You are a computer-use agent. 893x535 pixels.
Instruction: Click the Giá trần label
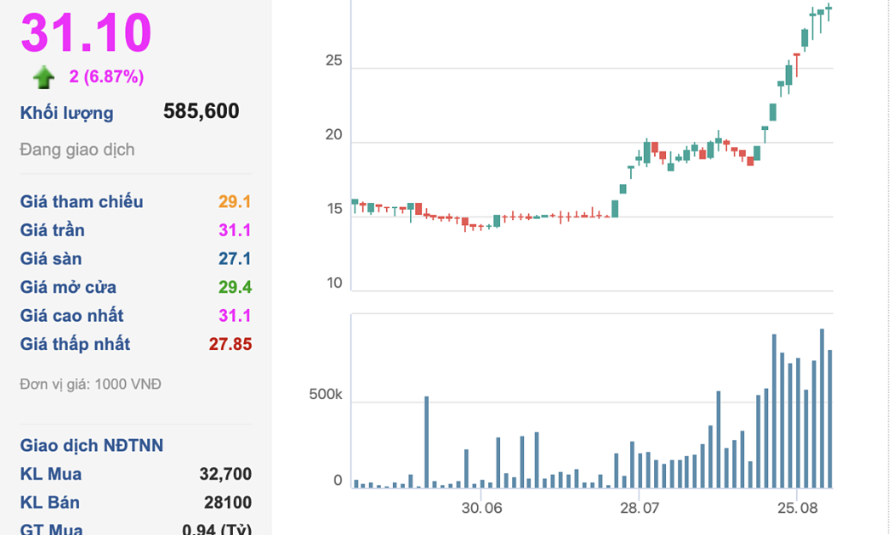53,231
